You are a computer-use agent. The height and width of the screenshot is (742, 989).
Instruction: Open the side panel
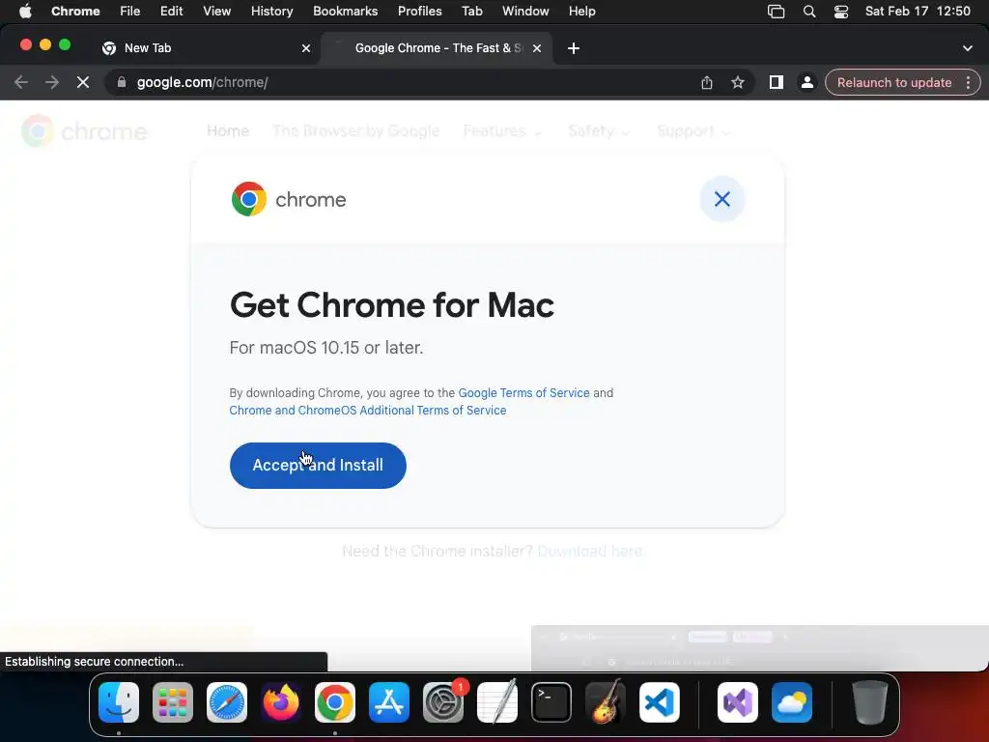coord(777,83)
